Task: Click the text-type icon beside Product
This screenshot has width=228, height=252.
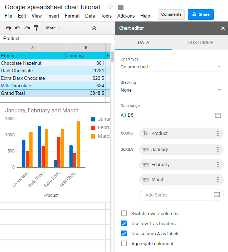Action: 145,134
